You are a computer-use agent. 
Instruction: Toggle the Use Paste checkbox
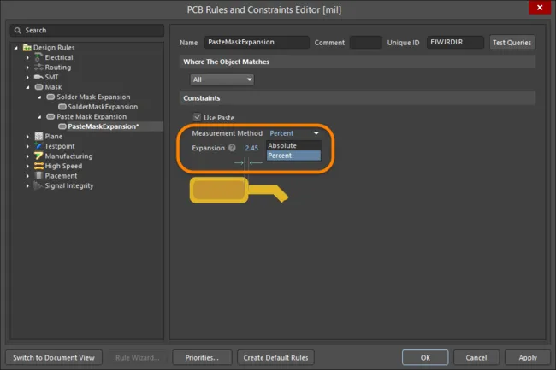coord(197,117)
